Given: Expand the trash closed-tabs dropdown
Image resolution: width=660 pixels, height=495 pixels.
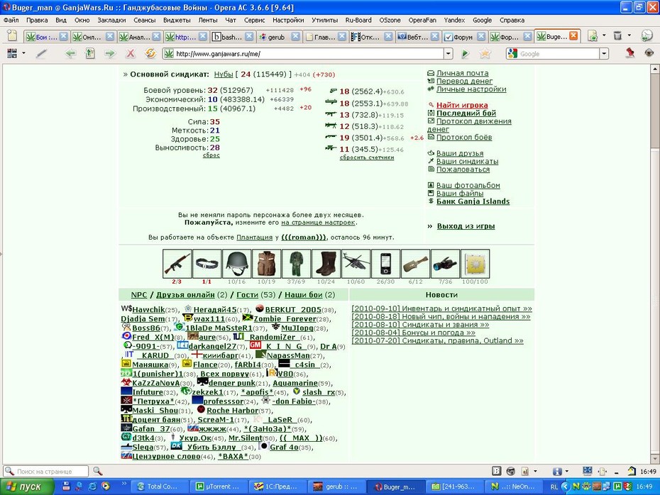Looking at the screenshot, I should 629,36.
